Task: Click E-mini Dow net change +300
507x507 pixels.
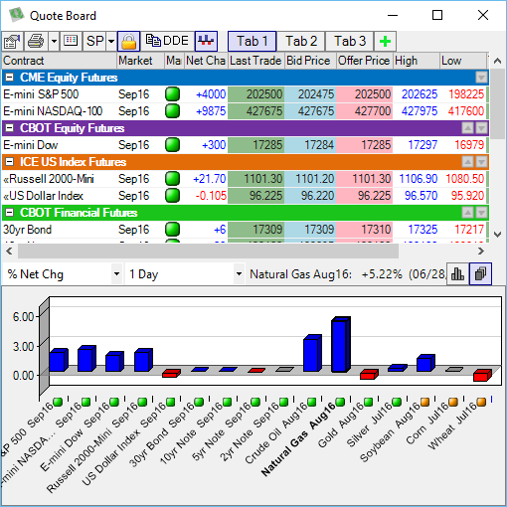Action: (214, 145)
